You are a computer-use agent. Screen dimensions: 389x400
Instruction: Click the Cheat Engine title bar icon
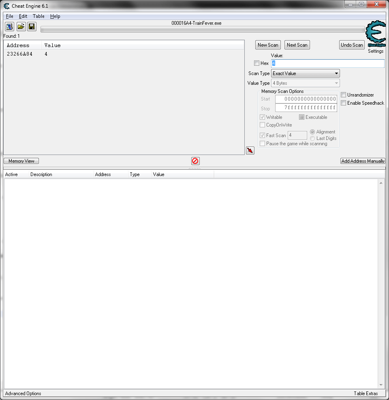[x=6, y=6]
